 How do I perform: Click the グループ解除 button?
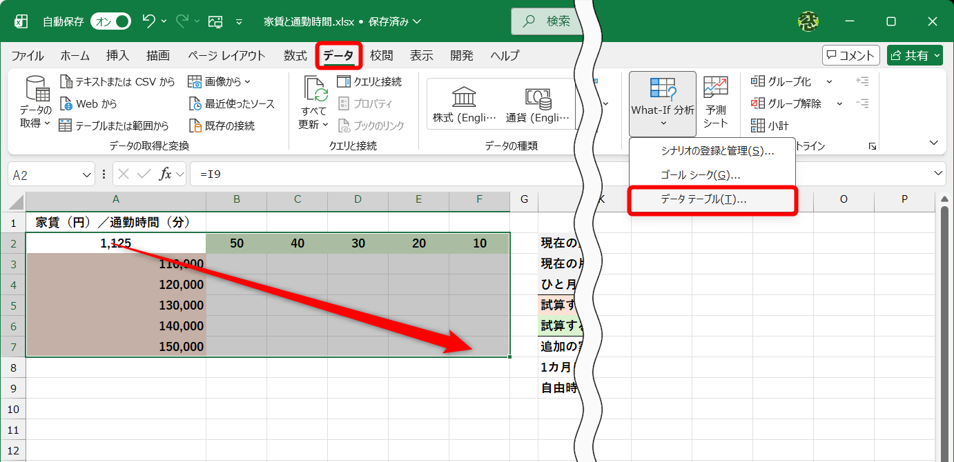(x=786, y=103)
